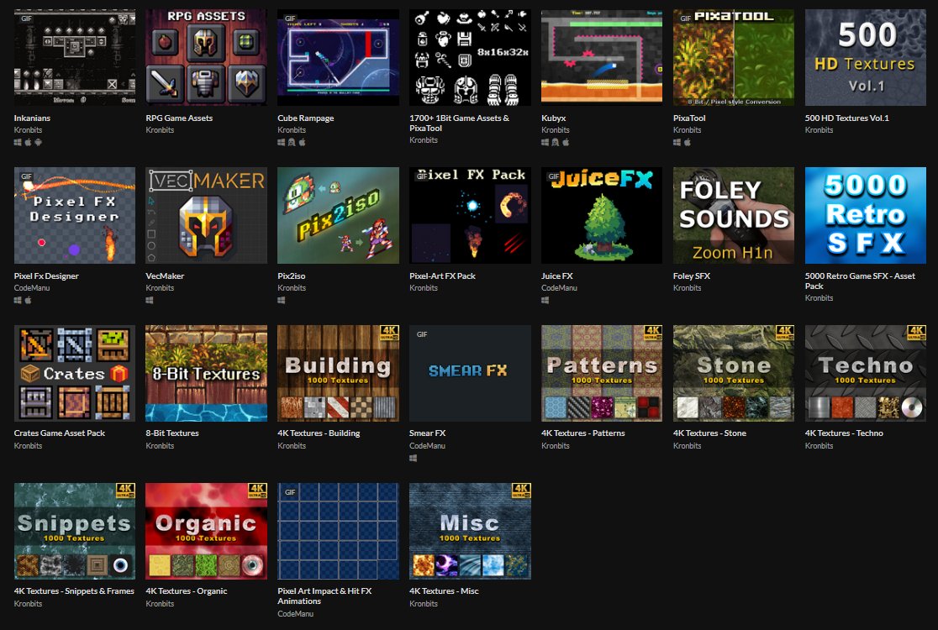Open the 500 HD Textures Vol.1 thumbnail
This screenshot has width=938, height=630.
pyautogui.click(x=866, y=57)
